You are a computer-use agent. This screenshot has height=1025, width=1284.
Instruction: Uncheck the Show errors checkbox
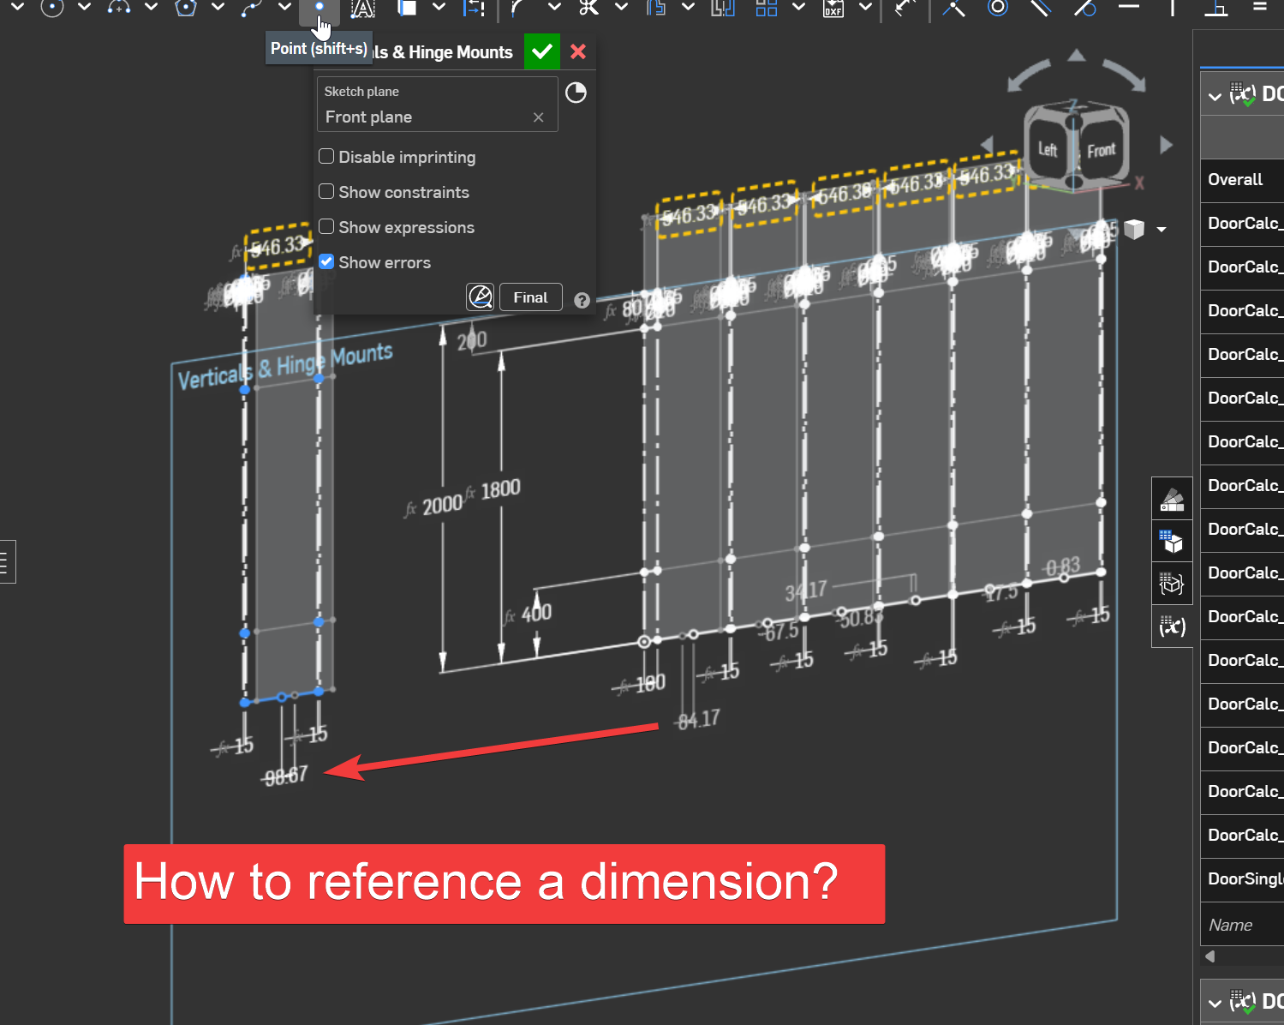click(326, 262)
